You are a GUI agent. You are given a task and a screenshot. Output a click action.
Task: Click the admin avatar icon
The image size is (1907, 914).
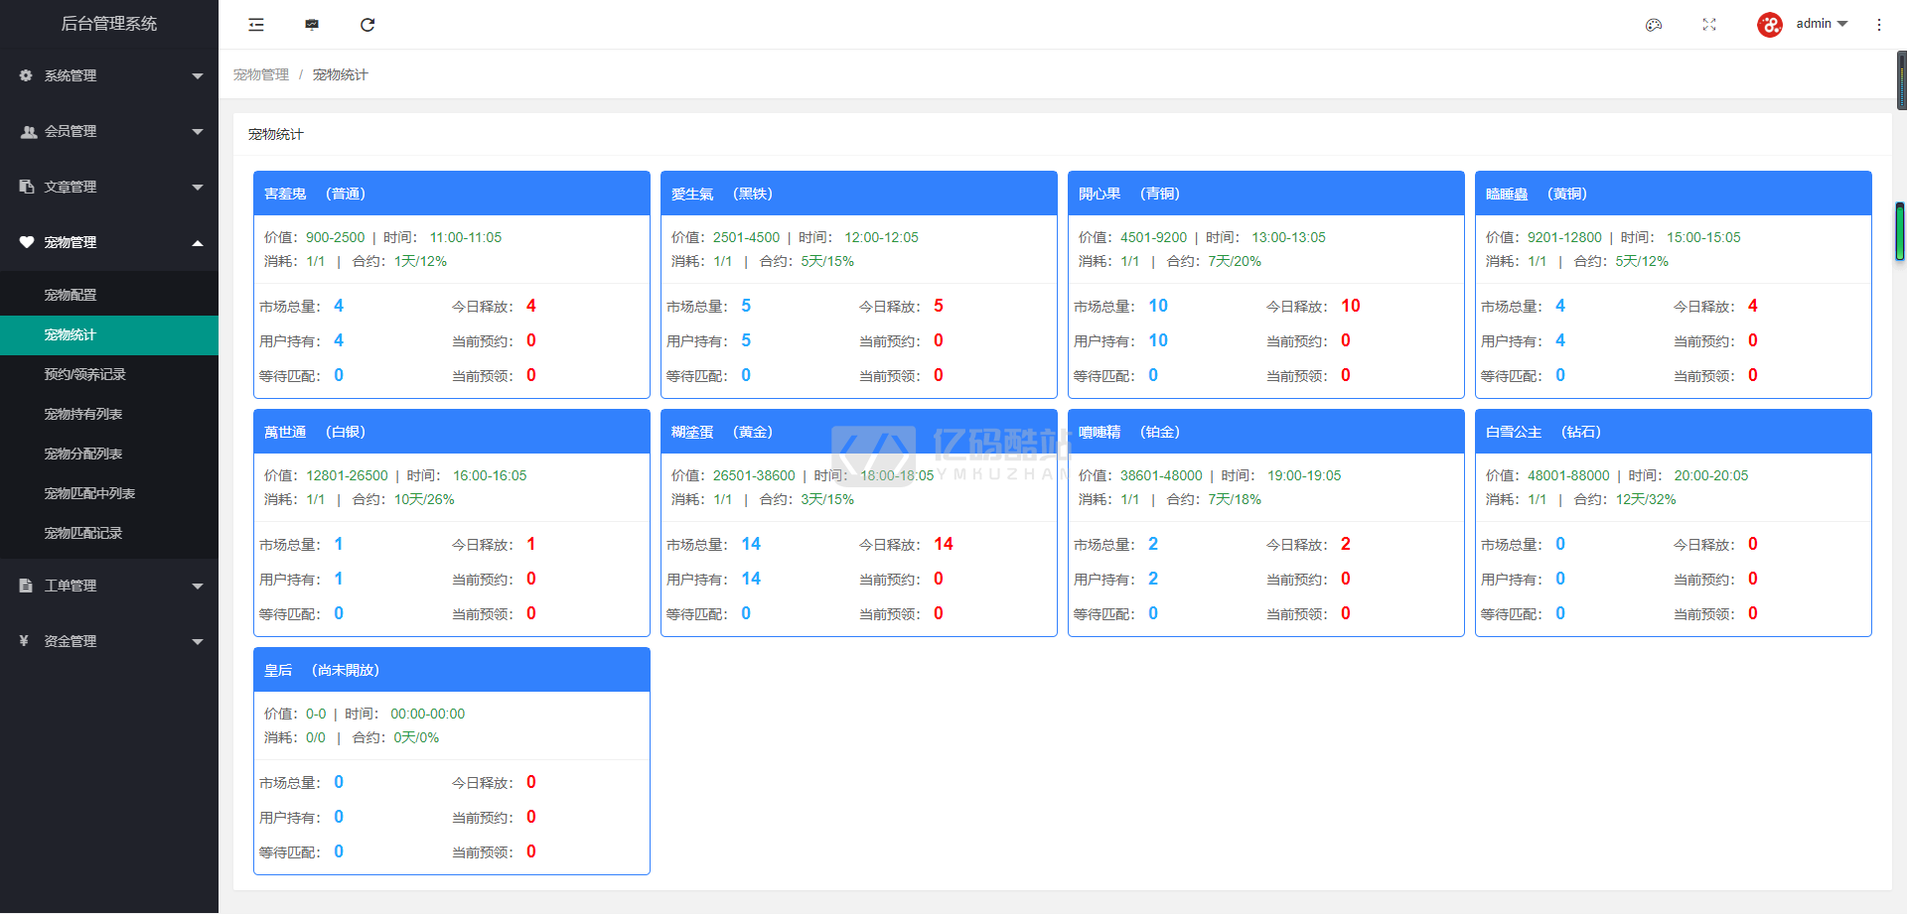tap(1770, 25)
